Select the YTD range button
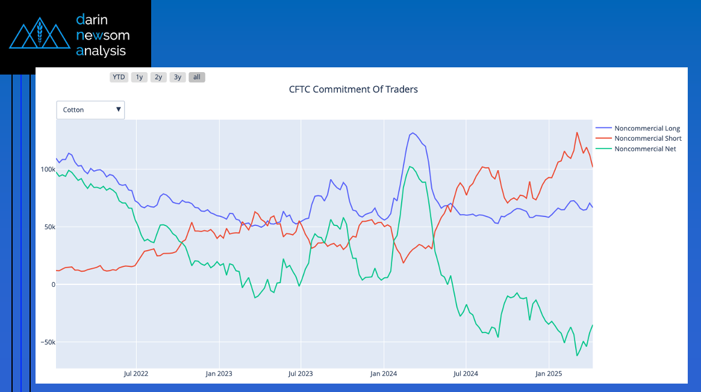The width and height of the screenshot is (701, 392). tap(119, 77)
